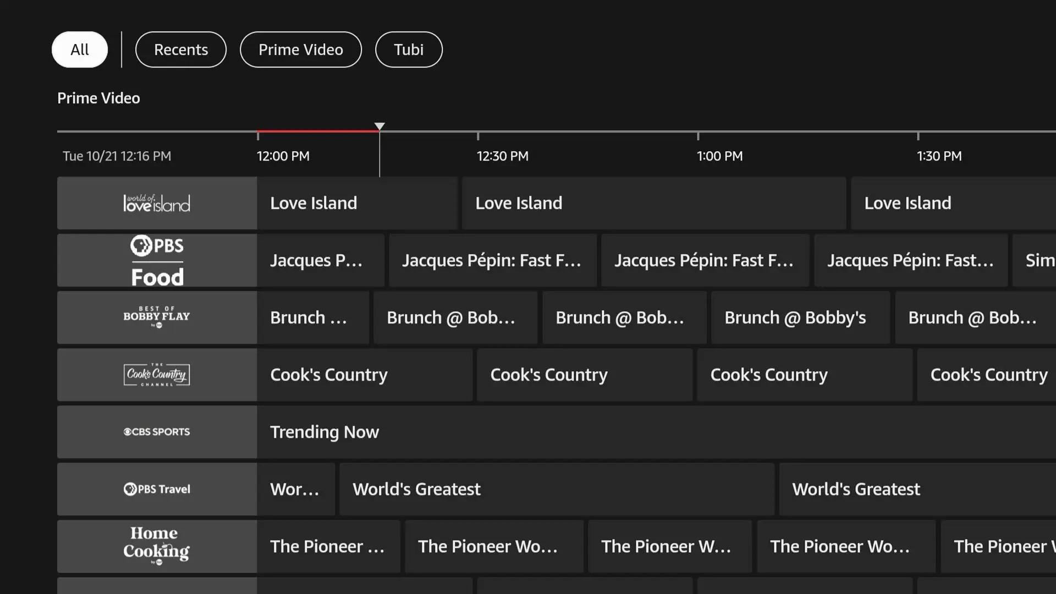Filter guide by Tubi
1056x594 pixels.
[409, 50]
